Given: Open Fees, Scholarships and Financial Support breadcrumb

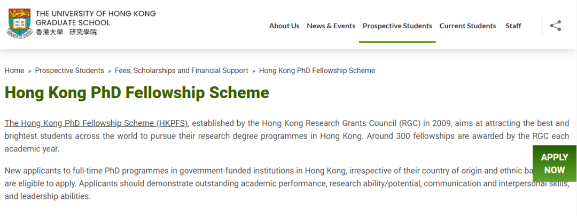Looking at the screenshot, I should pos(182,70).
